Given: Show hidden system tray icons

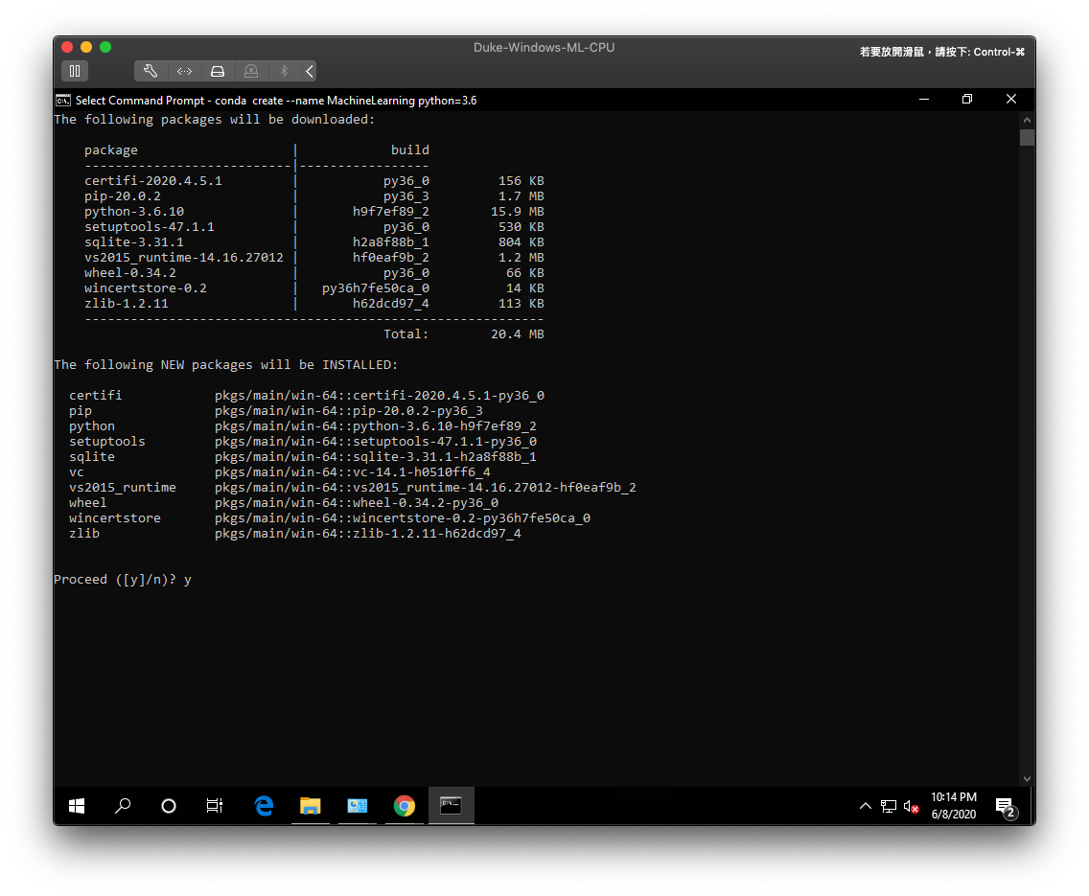Looking at the screenshot, I should pos(865,806).
